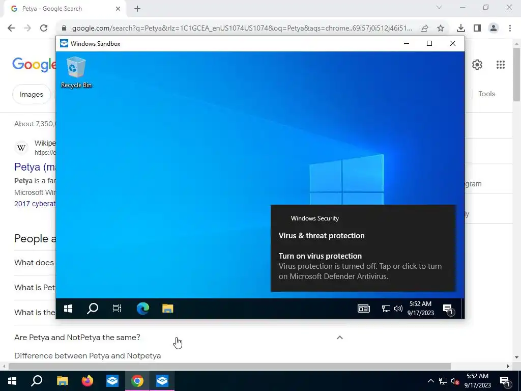Screen dimensions: 521x391
Task: Open host File Explorer from taskbar
Action: pyautogui.click(x=62, y=381)
